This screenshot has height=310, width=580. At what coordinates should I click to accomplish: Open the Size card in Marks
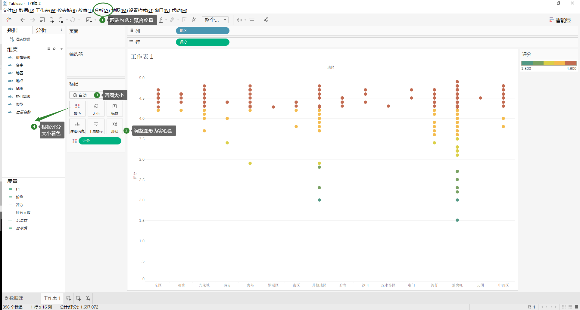click(x=96, y=109)
